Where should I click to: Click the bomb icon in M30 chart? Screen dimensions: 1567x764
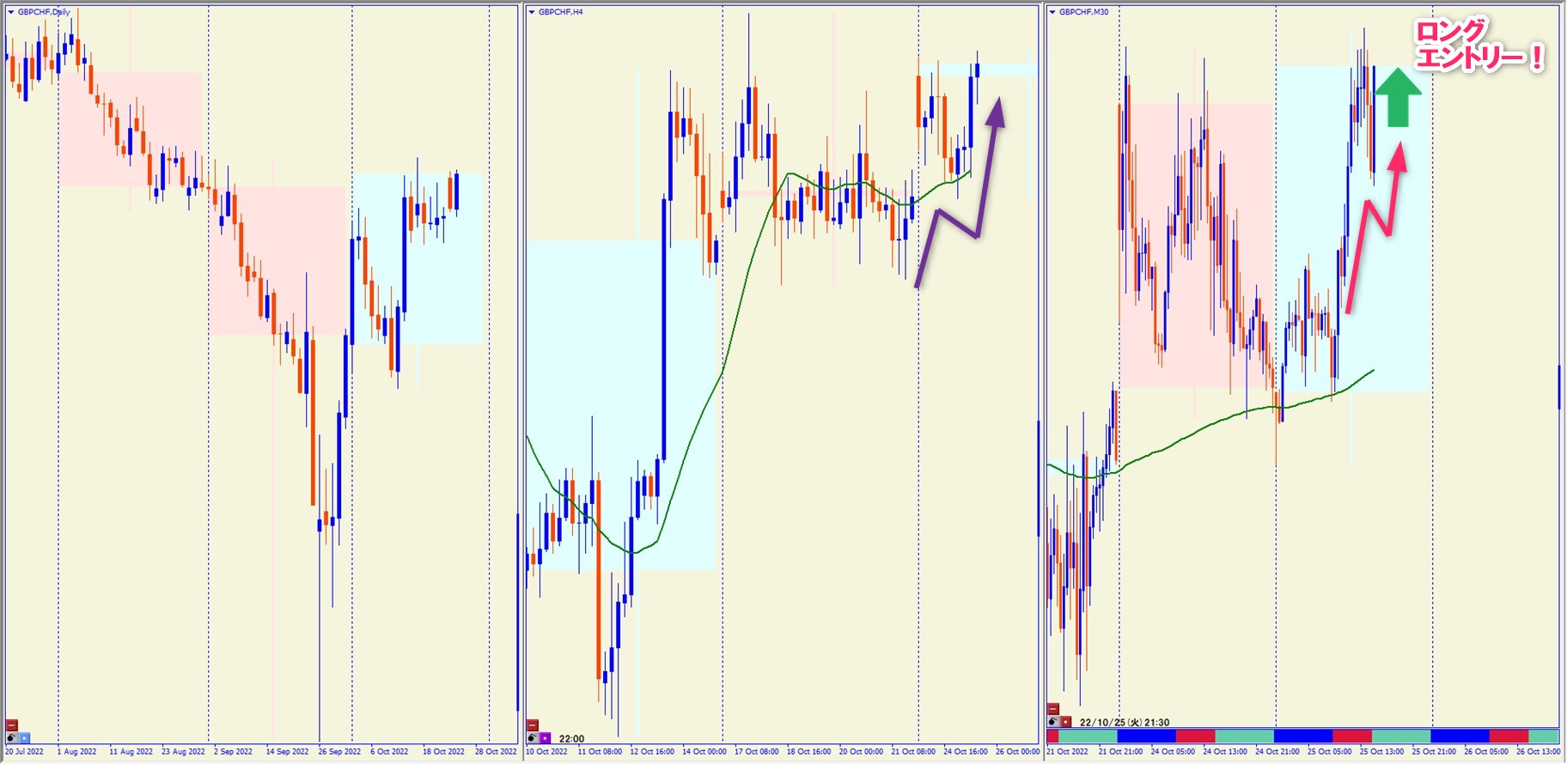(x=1053, y=722)
